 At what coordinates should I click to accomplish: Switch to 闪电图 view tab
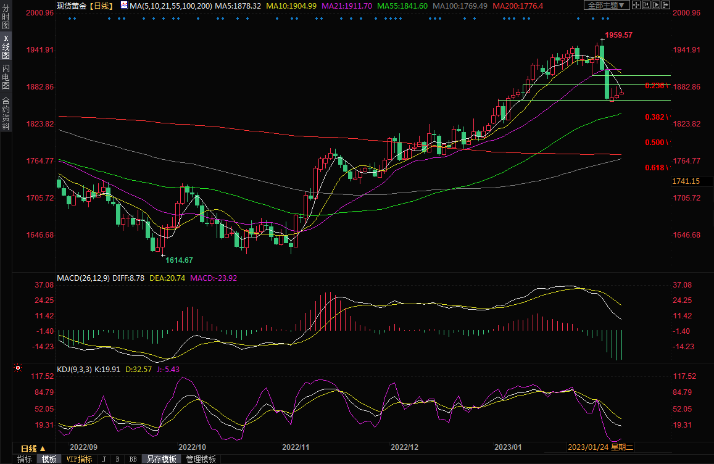[x=6, y=75]
